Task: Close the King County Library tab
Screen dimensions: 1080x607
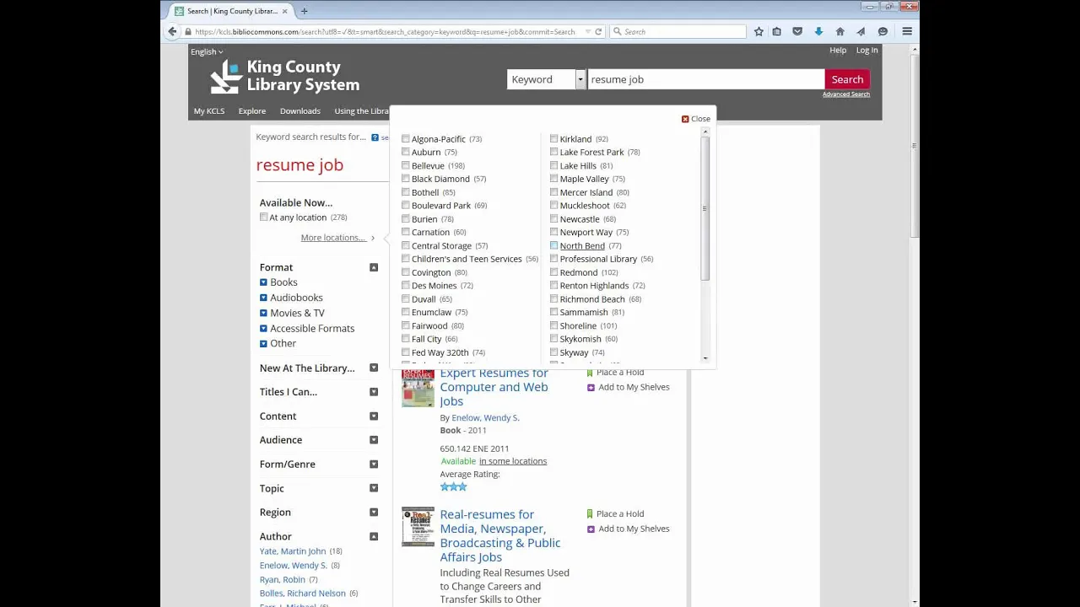Action: (284, 11)
